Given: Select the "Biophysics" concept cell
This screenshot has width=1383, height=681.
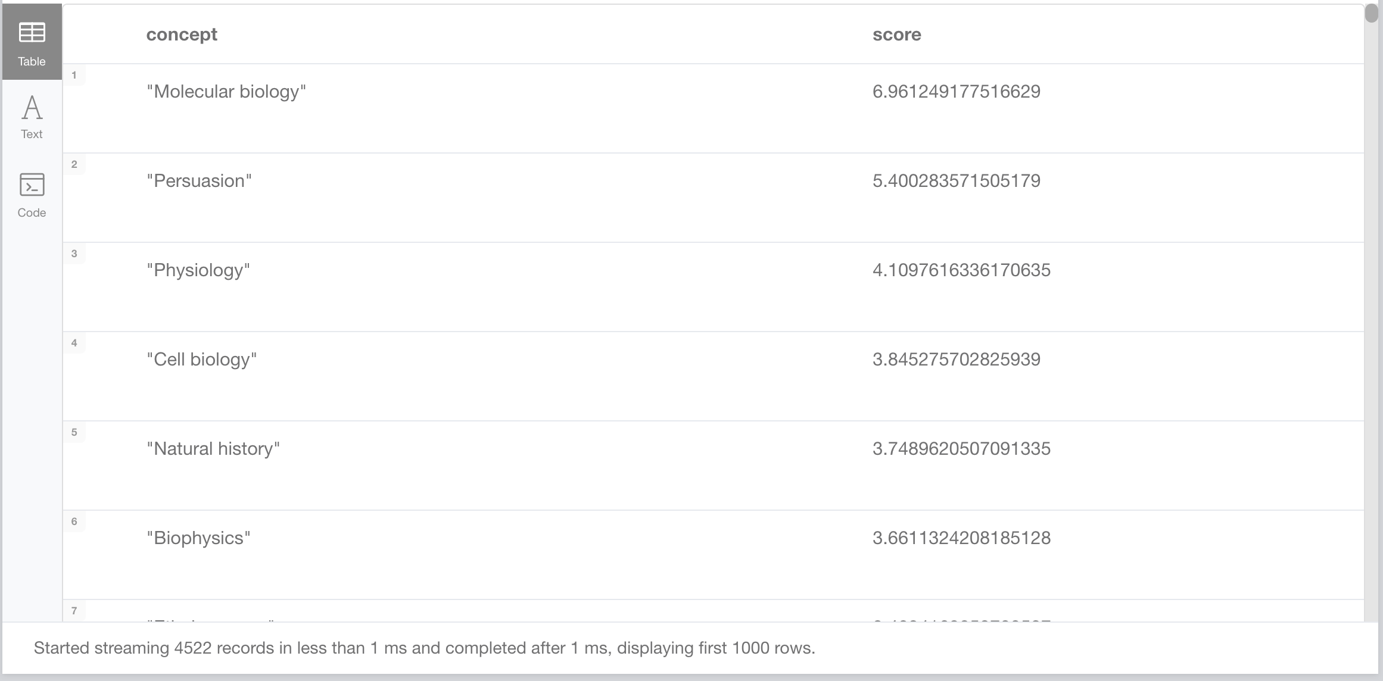Looking at the screenshot, I should (x=198, y=538).
